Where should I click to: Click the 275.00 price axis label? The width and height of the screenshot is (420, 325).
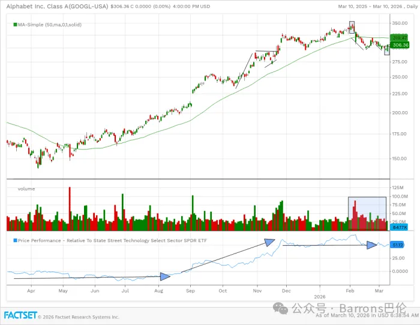click(x=400, y=62)
